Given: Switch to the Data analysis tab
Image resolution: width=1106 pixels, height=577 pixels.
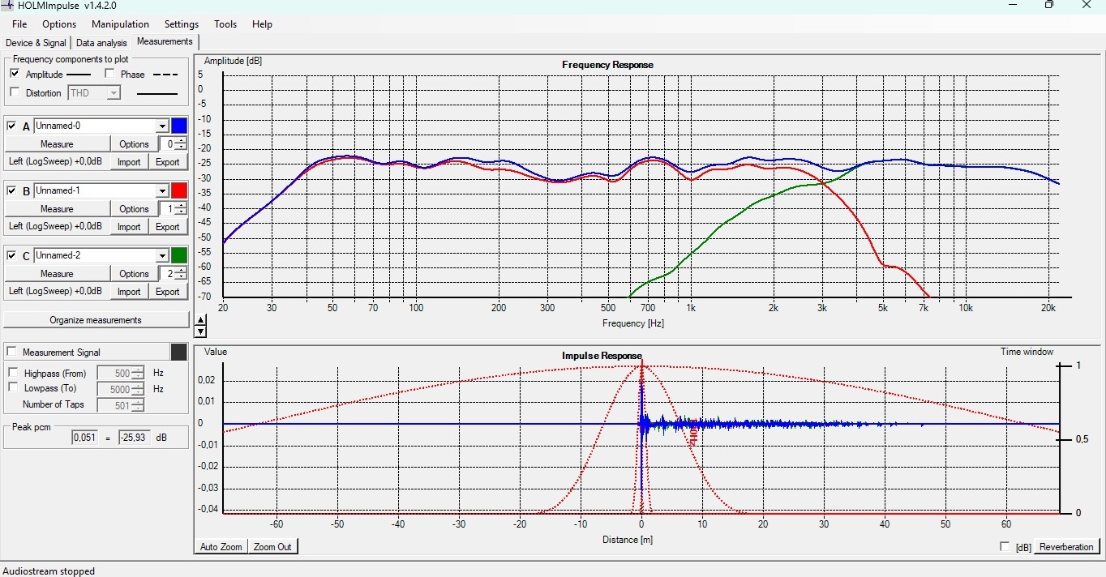Looking at the screenshot, I should point(101,43).
